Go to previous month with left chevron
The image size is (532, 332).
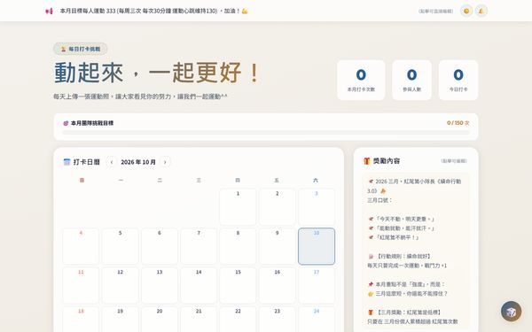(112, 162)
